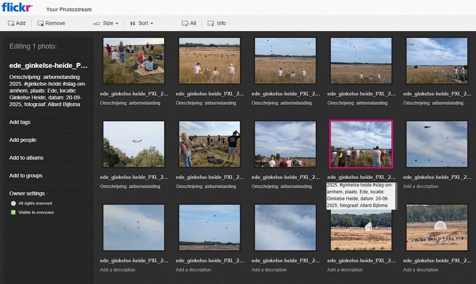The width and height of the screenshot is (476, 284).
Task: Click title under white canopy near crowd photo
Action: point(437,261)
